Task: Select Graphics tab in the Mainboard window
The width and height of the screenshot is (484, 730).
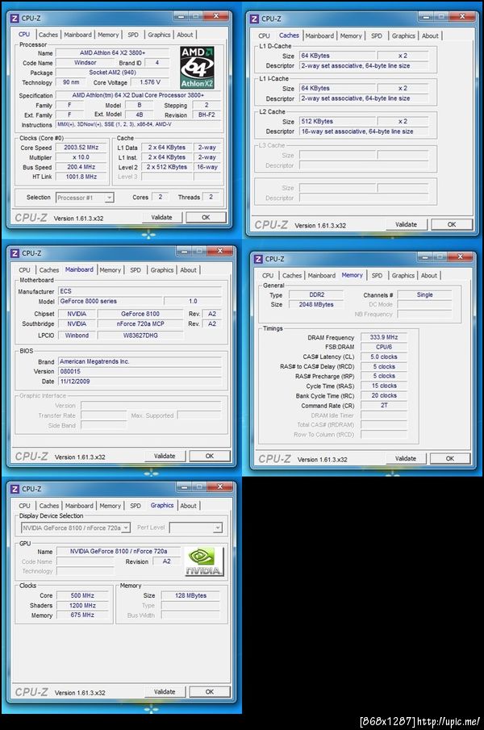Action: [x=161, y=270]
